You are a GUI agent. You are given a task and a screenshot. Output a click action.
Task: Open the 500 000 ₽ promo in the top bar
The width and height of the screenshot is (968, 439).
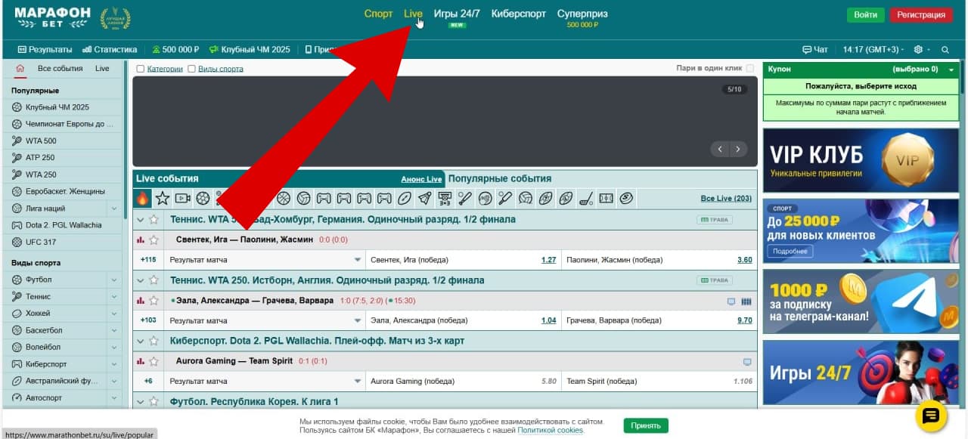tap(176, 50)
